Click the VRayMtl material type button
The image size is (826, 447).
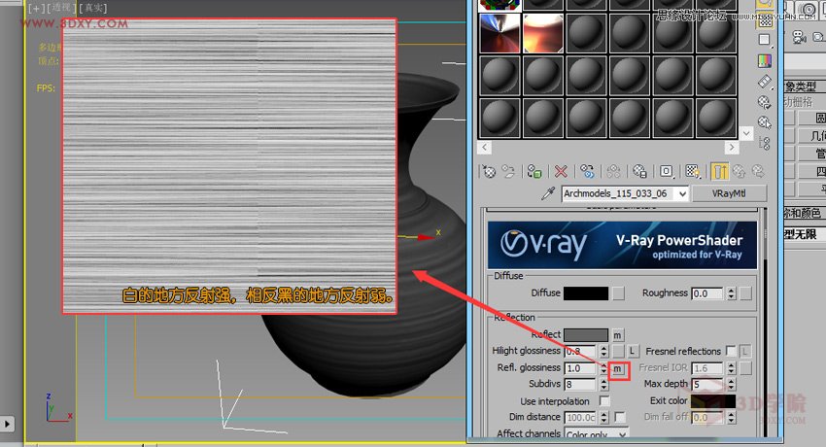[x=729, y=193]
